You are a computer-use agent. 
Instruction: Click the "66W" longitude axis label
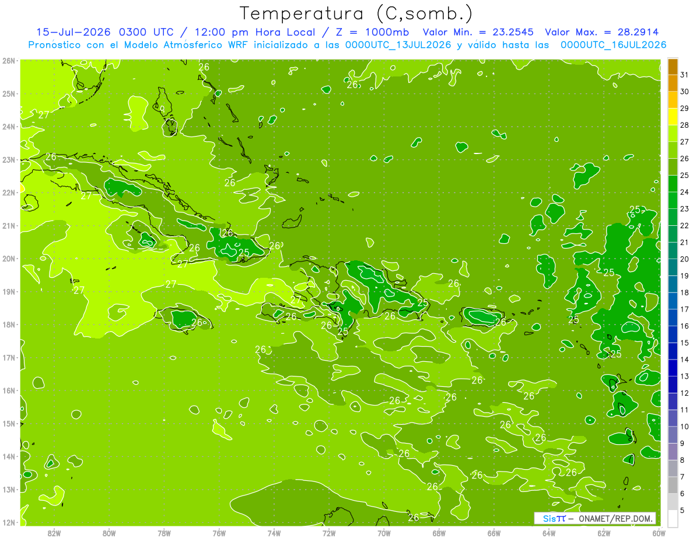tap(494, 533)
